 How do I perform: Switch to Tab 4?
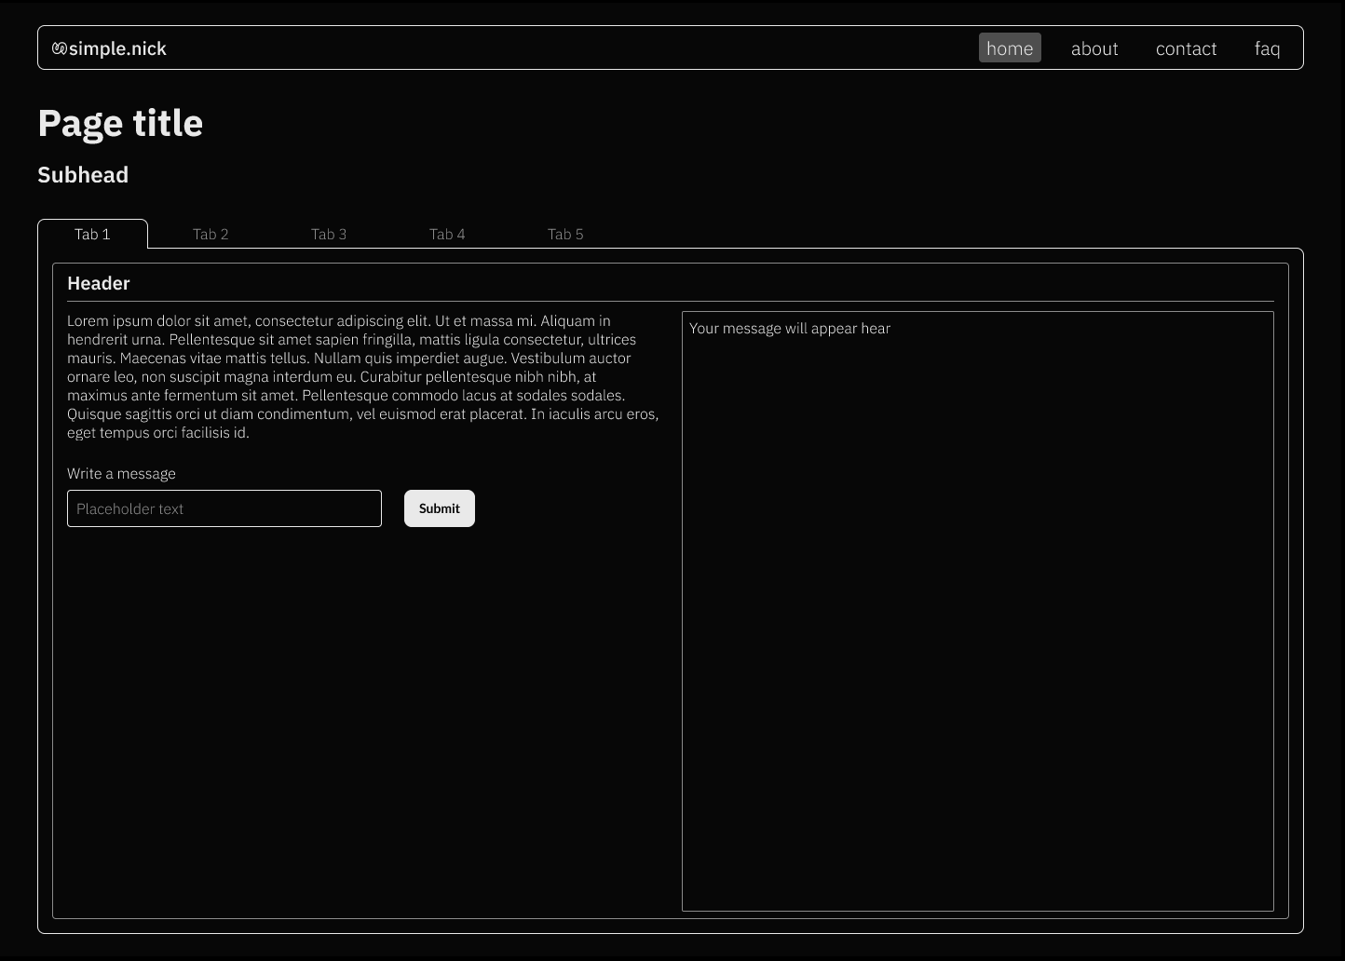click(x=447, y=234)
